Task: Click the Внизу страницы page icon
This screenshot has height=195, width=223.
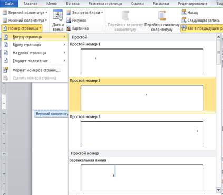Action: coord(6,45)
